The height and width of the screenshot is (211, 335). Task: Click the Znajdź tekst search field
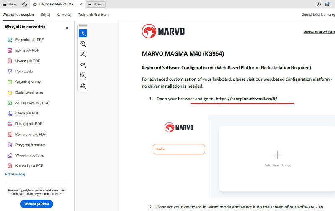point(318,15)
